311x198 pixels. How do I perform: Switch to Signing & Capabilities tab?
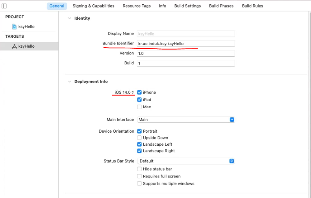(x=93, y=6)
